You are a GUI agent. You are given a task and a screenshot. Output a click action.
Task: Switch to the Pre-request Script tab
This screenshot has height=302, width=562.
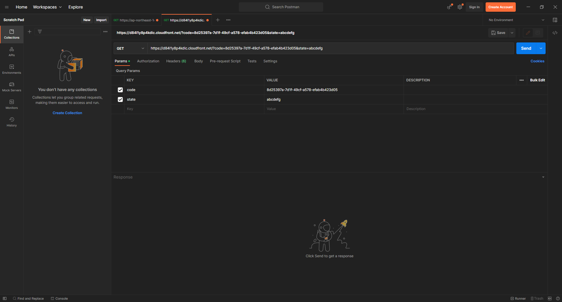click(225, 61)
